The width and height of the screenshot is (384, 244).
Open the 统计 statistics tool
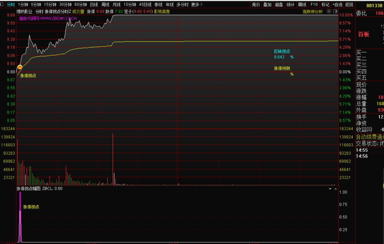[290, 5]
